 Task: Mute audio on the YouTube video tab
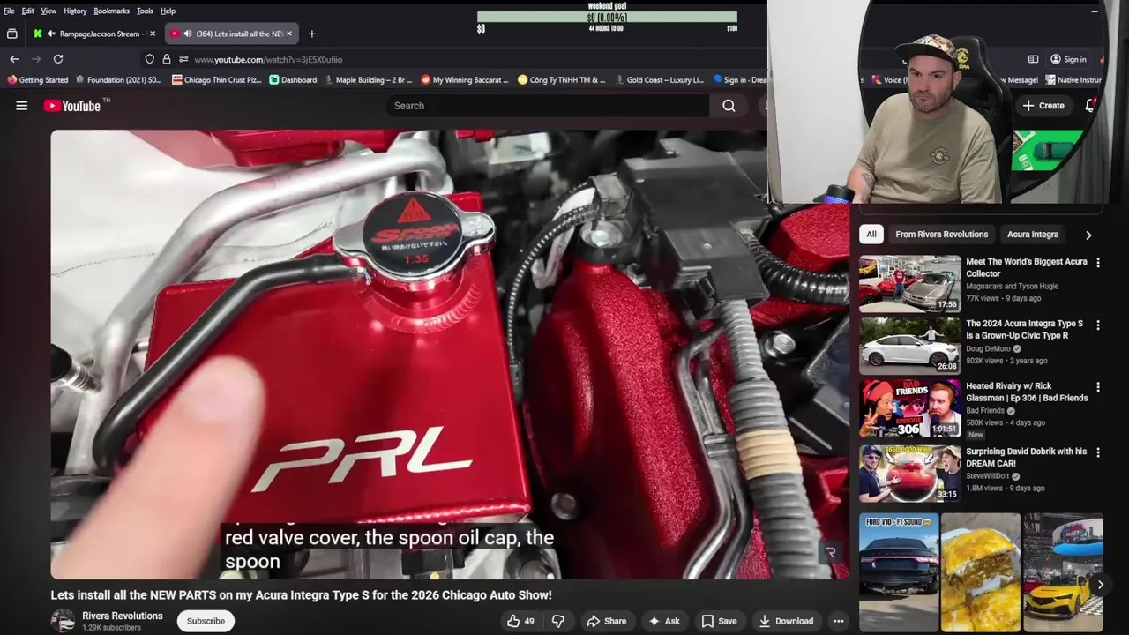[x=187, y=34]
